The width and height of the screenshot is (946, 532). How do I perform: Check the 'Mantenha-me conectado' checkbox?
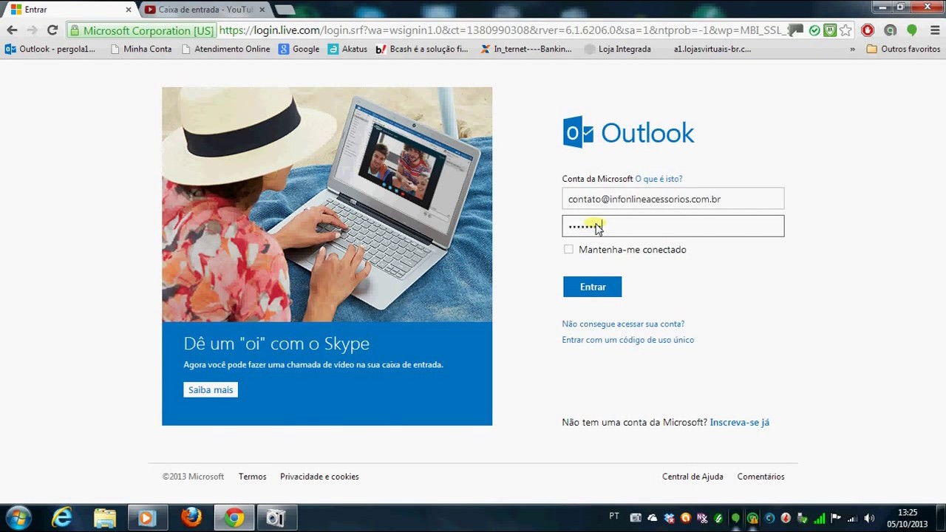coord(568,250)
